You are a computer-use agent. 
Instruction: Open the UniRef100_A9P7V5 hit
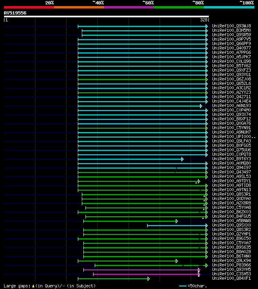pyautogui.click(x=231, y=39)
